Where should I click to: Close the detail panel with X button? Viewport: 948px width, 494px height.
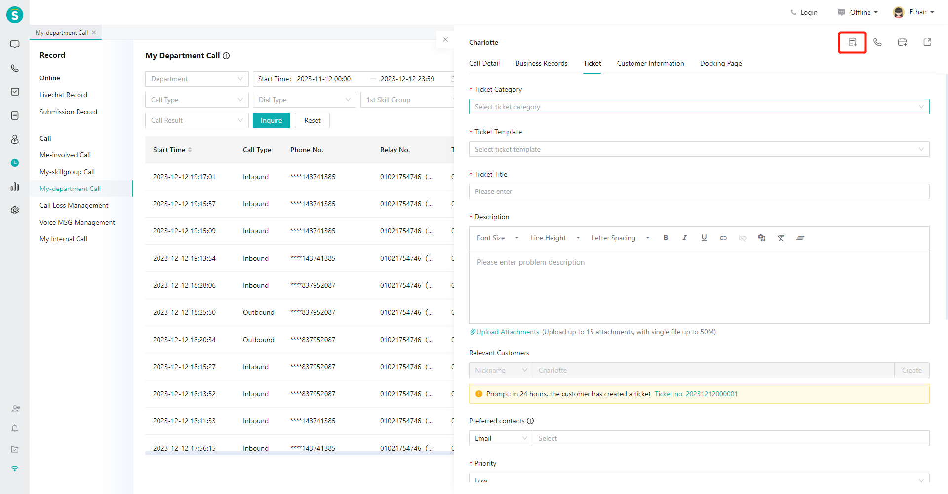[x=445, y=39]
